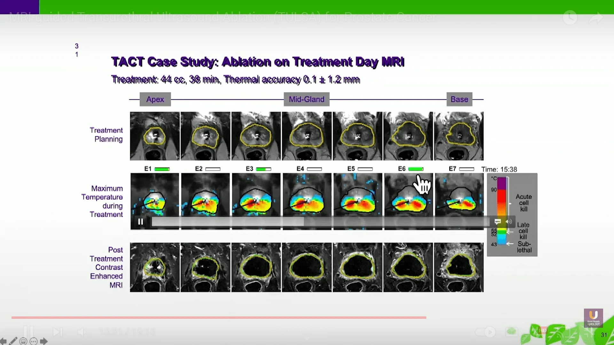Click the clock history icon top right
This screenshot has width=614, height=345.
click(x=571, y=18)
